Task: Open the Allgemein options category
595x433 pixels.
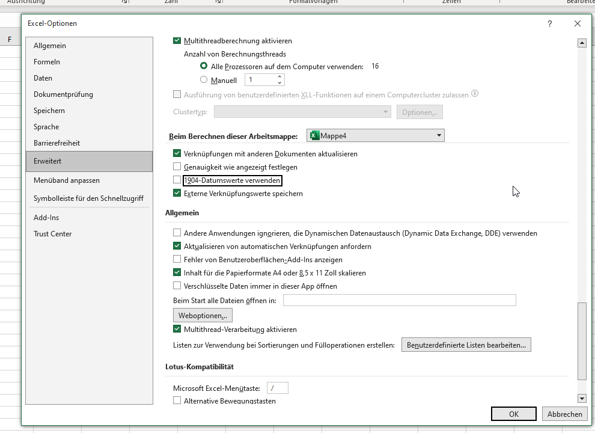Action: tap(89, 46)
